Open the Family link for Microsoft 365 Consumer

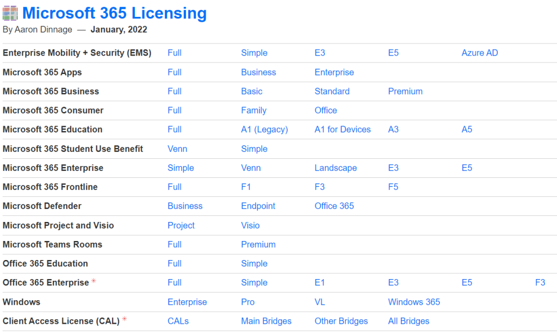[253, 110]
